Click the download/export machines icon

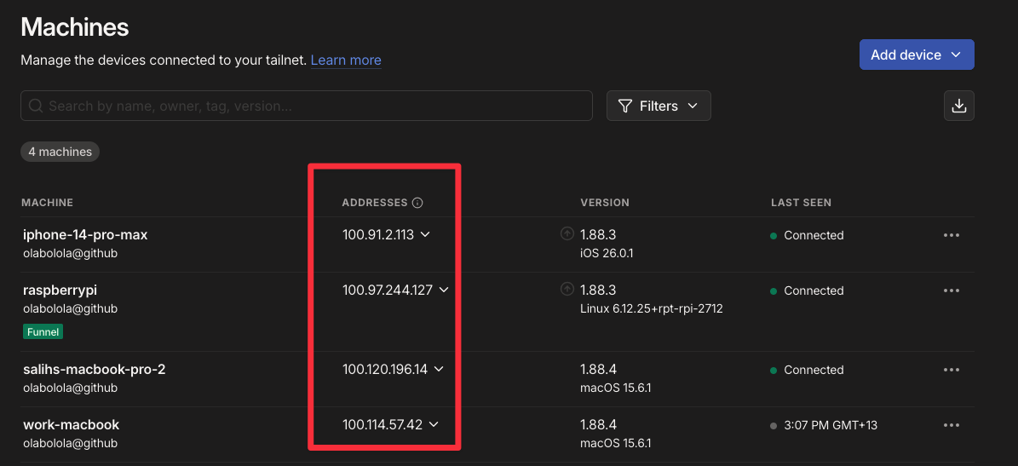coord(958,106)
